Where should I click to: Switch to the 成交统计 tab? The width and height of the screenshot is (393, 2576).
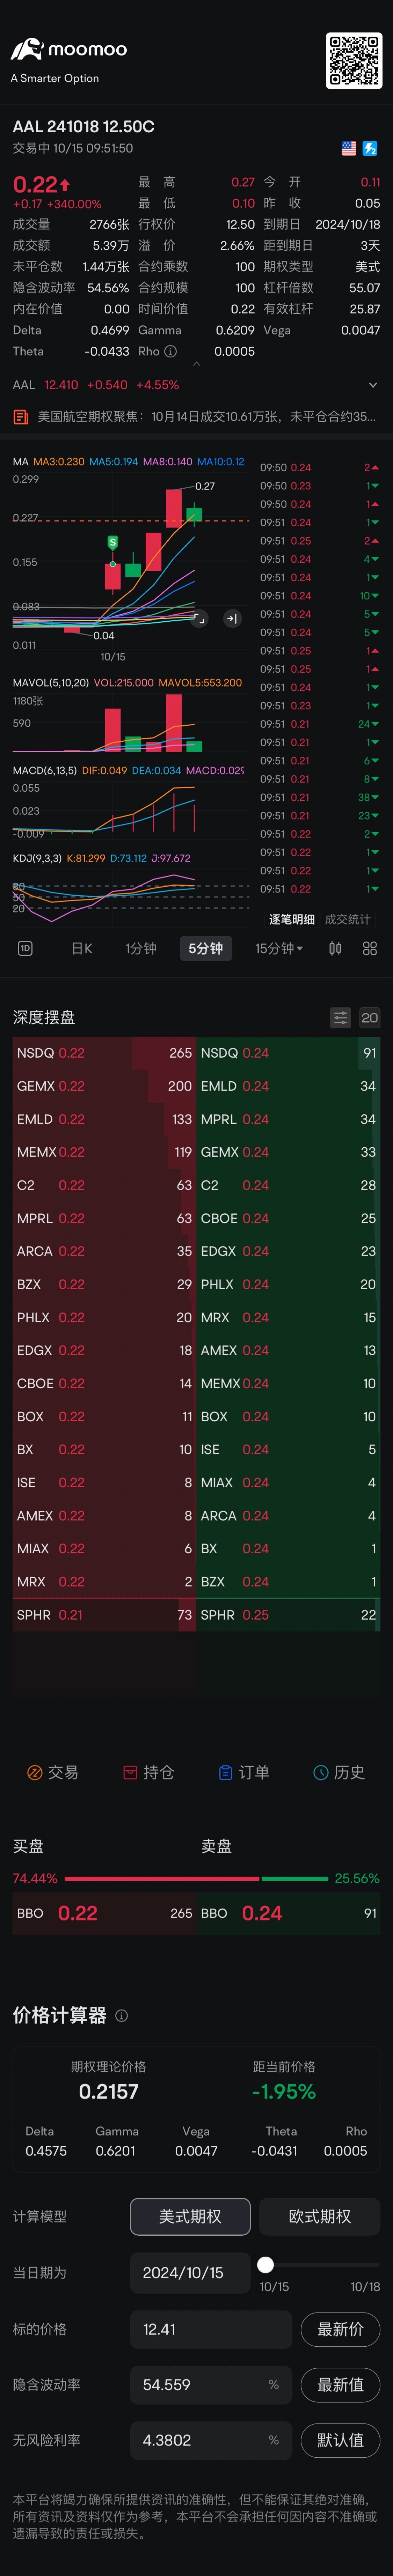[348, 919]
